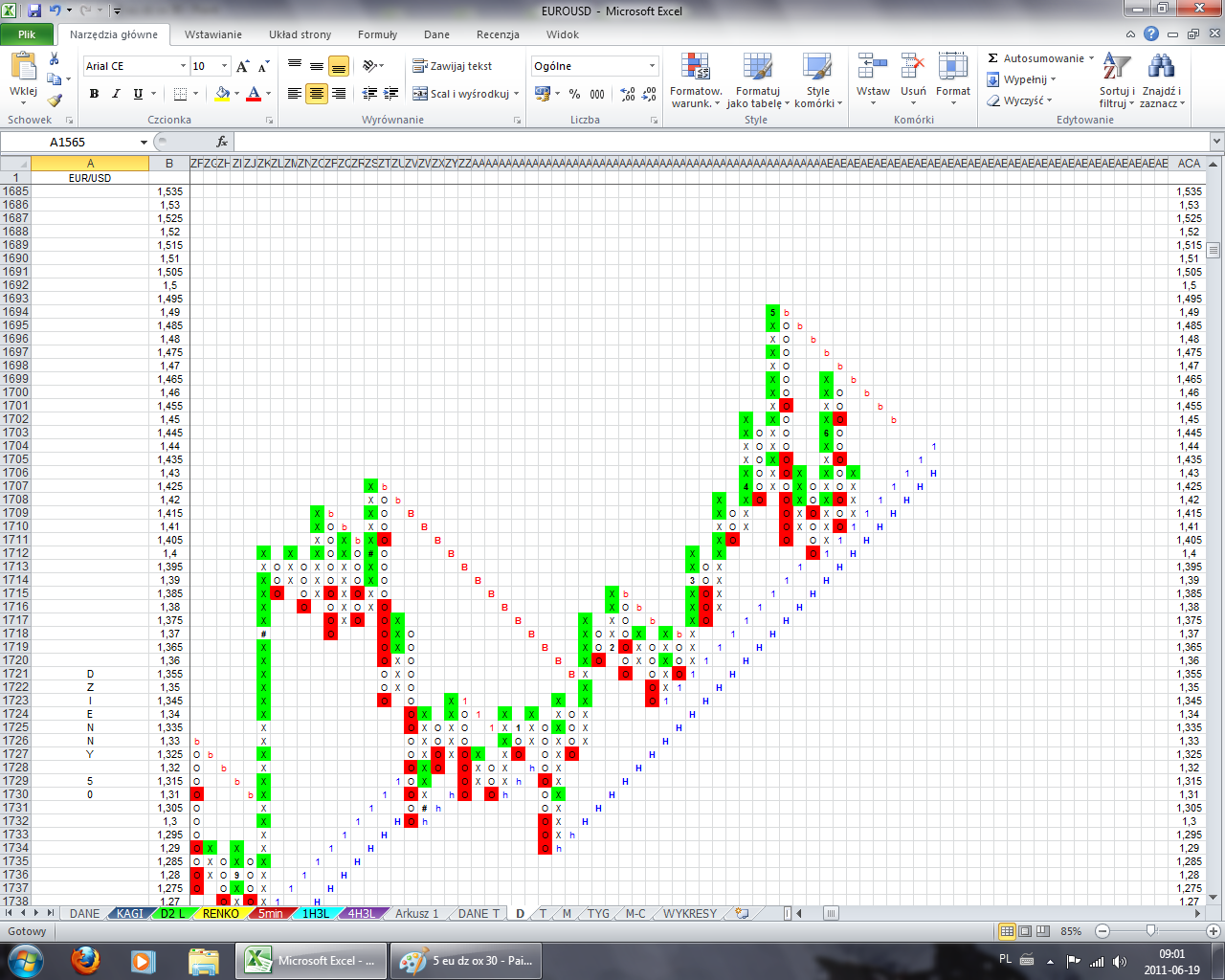Toggle italic formatting
Viewport: 1225px width, 980px height.
116,94
